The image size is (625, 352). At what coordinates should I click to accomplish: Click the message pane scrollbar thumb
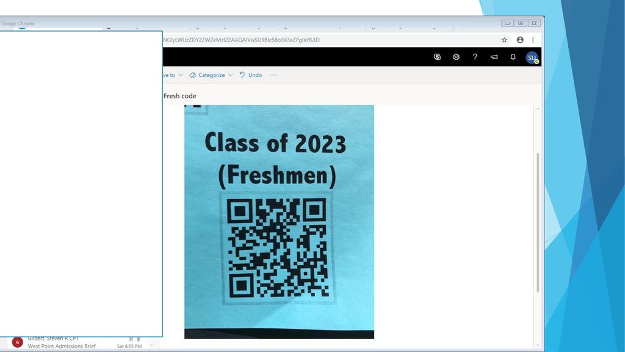538,222
